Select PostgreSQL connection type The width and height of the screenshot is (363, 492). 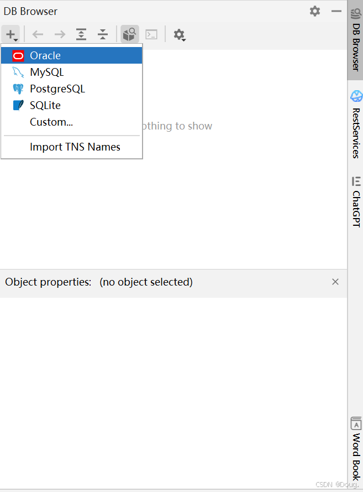[x=72, y=89]
